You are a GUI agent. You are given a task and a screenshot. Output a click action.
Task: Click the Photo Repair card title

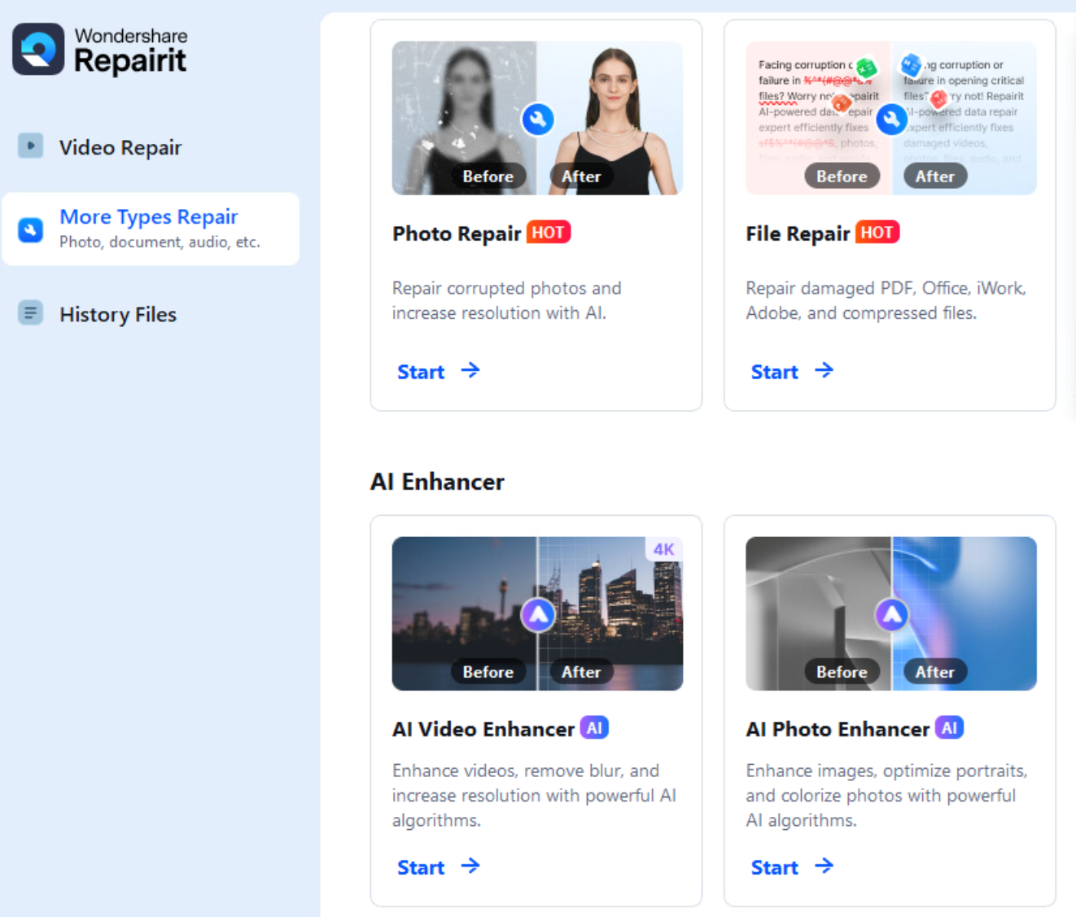pos(457,234)
